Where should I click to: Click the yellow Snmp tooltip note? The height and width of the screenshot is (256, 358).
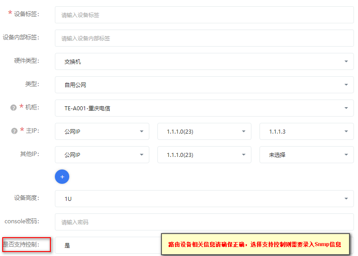click(x=255, y=244)
